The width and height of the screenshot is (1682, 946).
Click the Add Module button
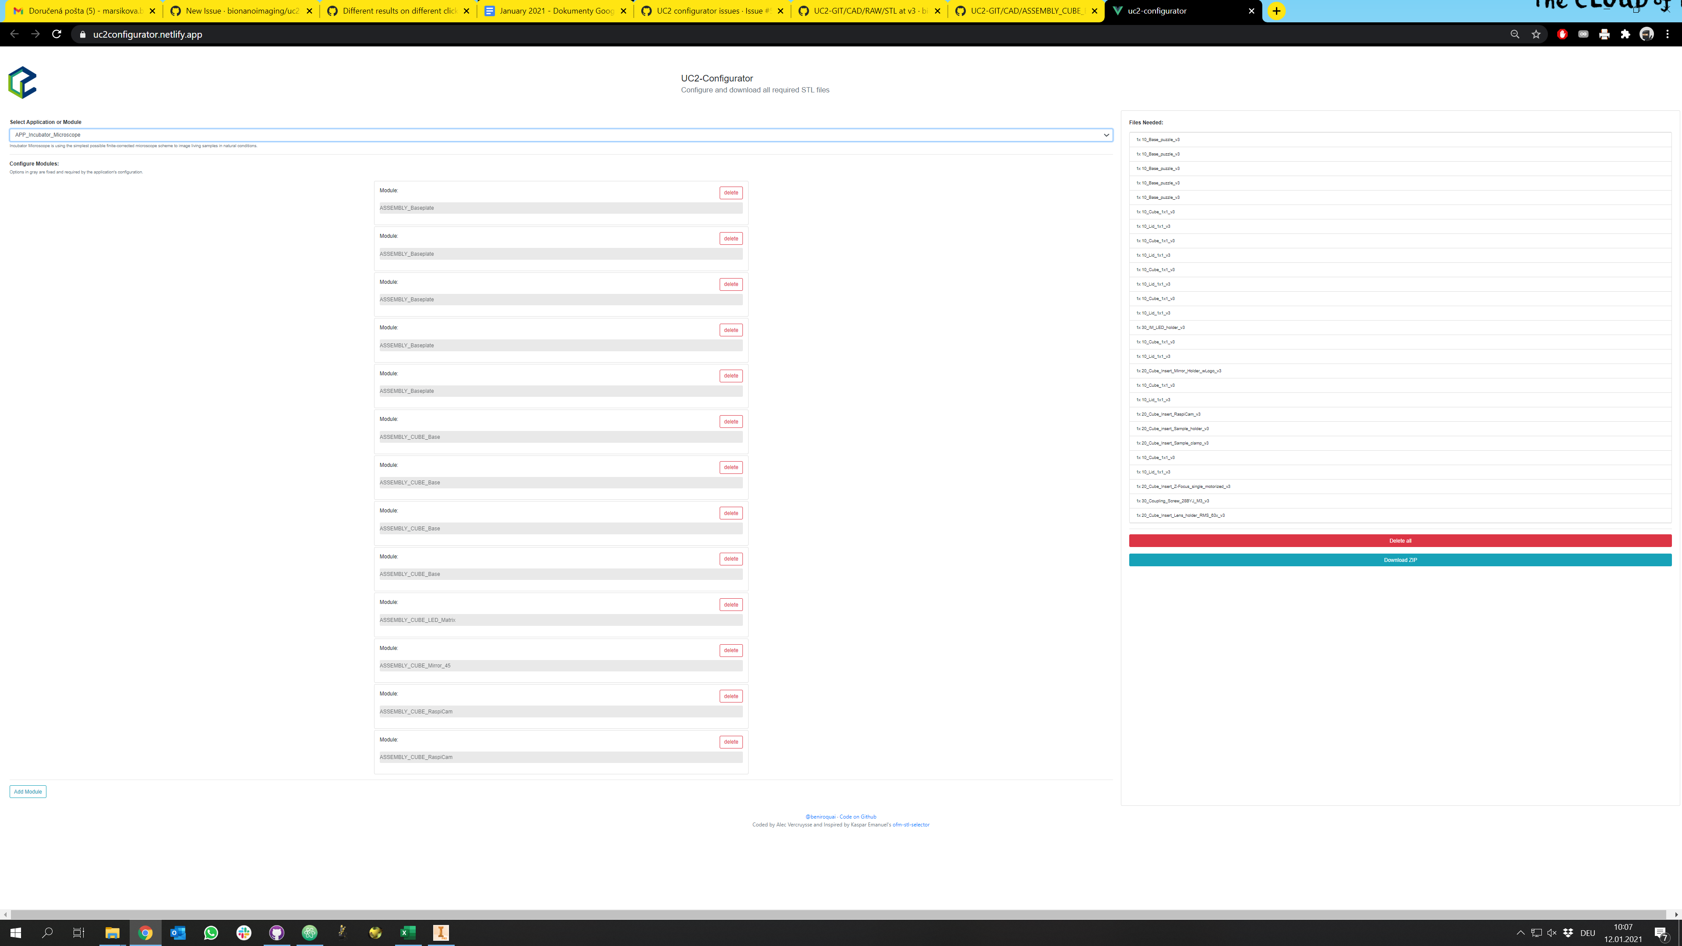pos(28,791)
